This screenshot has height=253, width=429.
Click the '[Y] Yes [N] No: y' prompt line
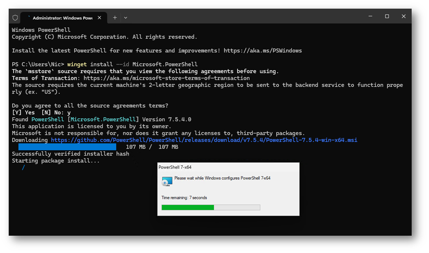pyautogui.click(x=41, y=112)
